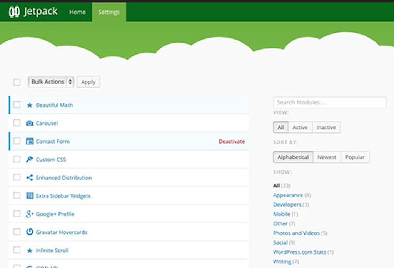Select the power icon beside Gravatar Hovercards
394x268 pixels.
pyautogui.click(x=29, y=232)
